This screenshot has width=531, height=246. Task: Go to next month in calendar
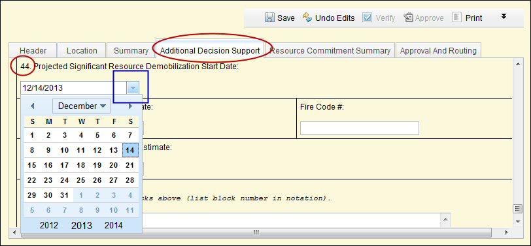[130, 106]
